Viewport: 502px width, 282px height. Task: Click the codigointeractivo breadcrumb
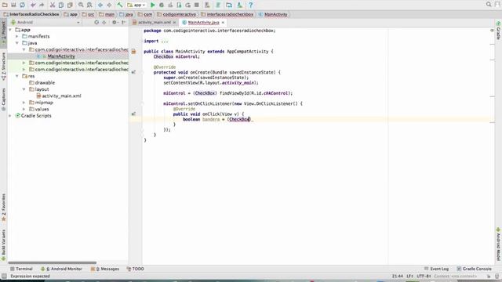(176, 14)
